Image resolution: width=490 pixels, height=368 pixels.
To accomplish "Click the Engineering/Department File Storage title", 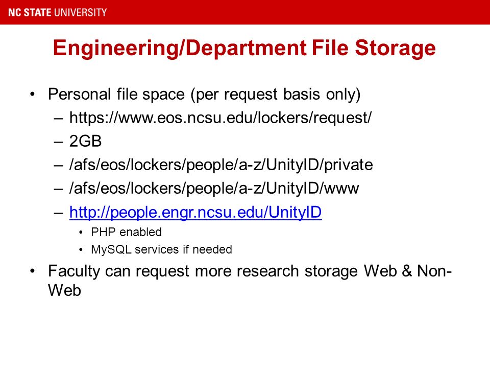I will (x=244, y=48).
